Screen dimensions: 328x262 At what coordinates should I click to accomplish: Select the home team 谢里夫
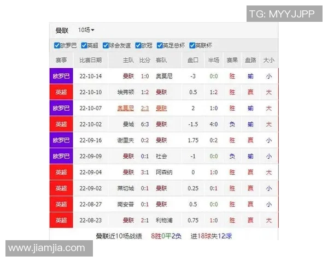(126, 140)
